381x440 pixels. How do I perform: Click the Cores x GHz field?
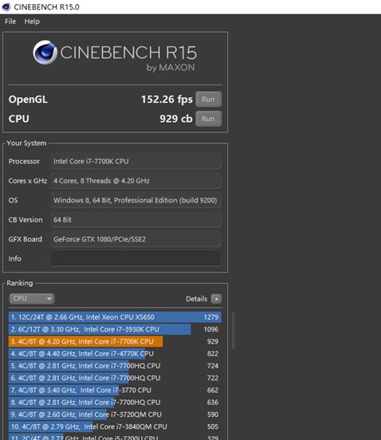tap(136, 181)
